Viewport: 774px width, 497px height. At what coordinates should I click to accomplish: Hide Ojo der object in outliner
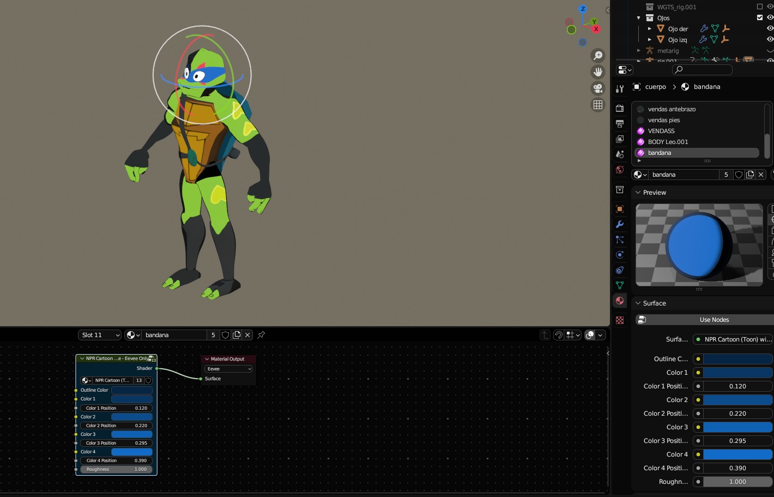pos(770,28)
